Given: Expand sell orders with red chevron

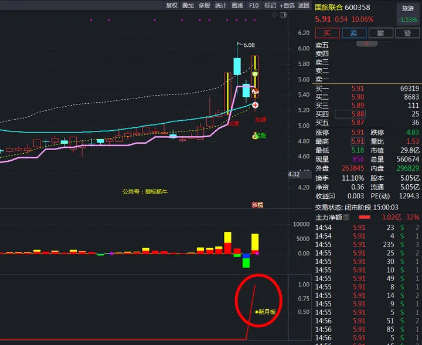Looking at the screenshot, I should (x=366, y=43).
